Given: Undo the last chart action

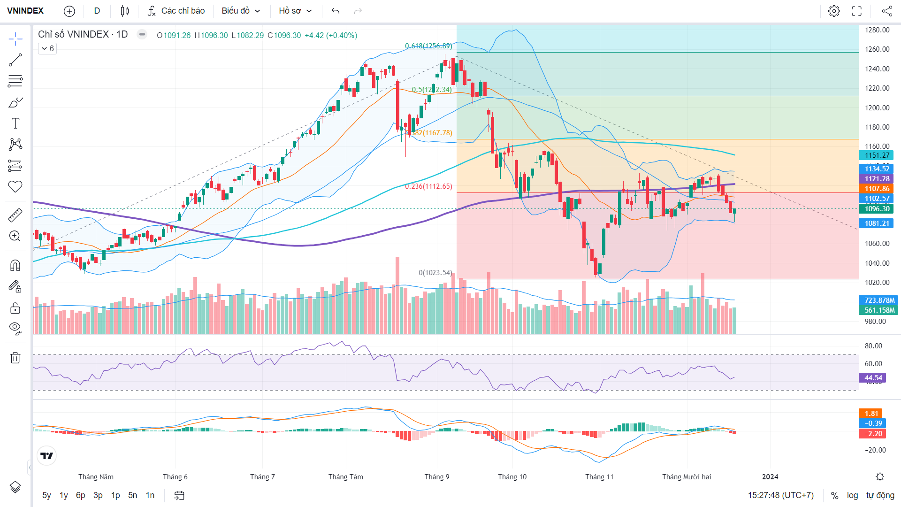Looking at the screenshot, I should (335, 11).
